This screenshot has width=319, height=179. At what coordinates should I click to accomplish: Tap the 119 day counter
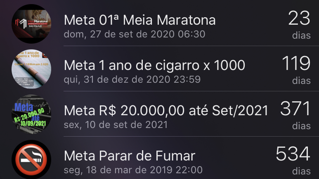click(296, 64)
